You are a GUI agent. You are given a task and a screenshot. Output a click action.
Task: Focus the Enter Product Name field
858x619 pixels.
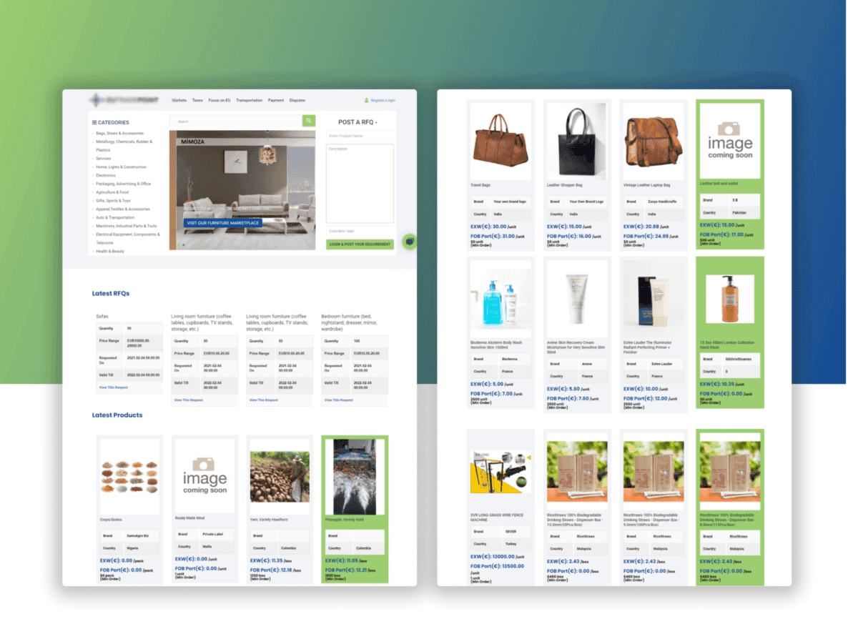(x=360, y=136)
